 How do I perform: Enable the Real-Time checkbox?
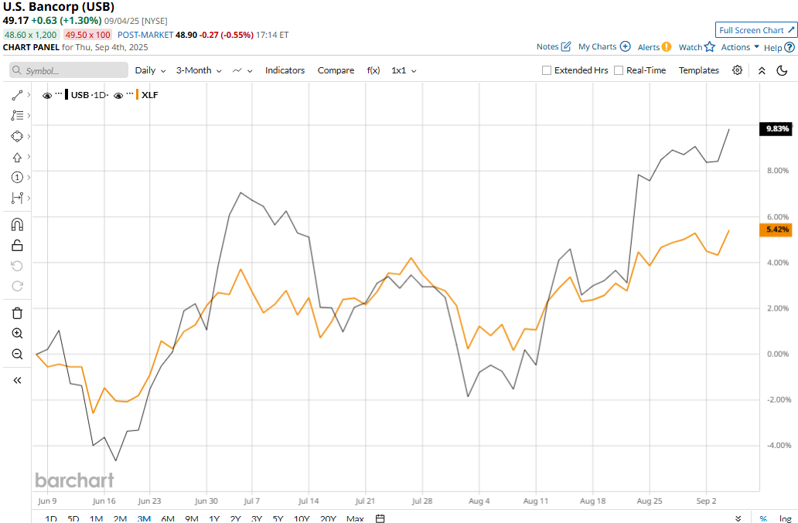pyautogui.click(x=619, y=70)
